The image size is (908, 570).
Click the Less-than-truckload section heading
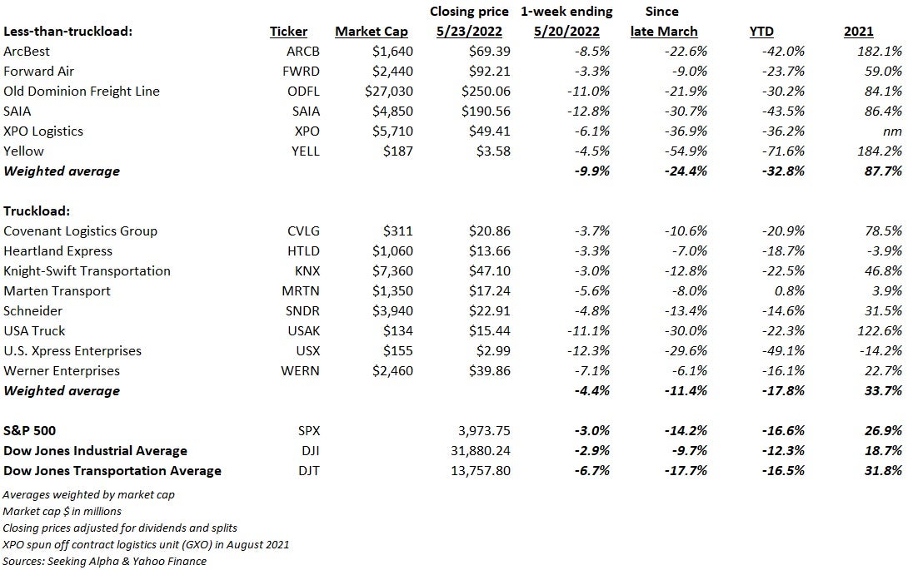pyautogui.click(x=67, y=32)
